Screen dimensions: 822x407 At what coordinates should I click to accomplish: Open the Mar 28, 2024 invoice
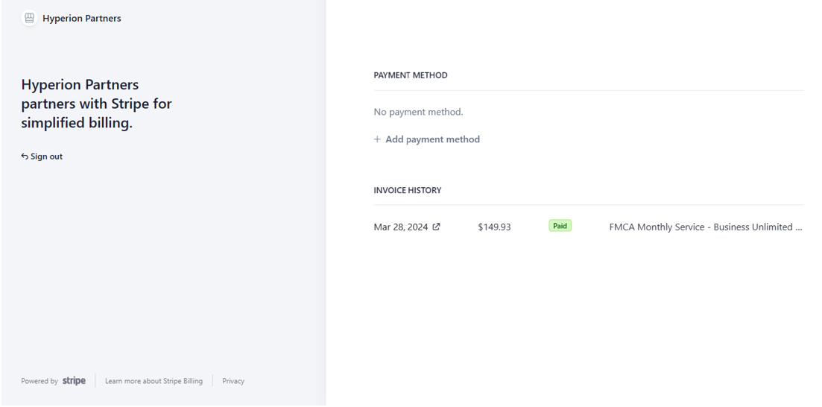pos(400,227)
